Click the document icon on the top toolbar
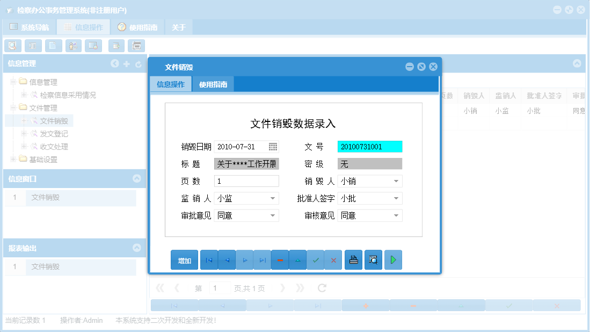The width and height of the screenshot is (590, 332). 53,46
